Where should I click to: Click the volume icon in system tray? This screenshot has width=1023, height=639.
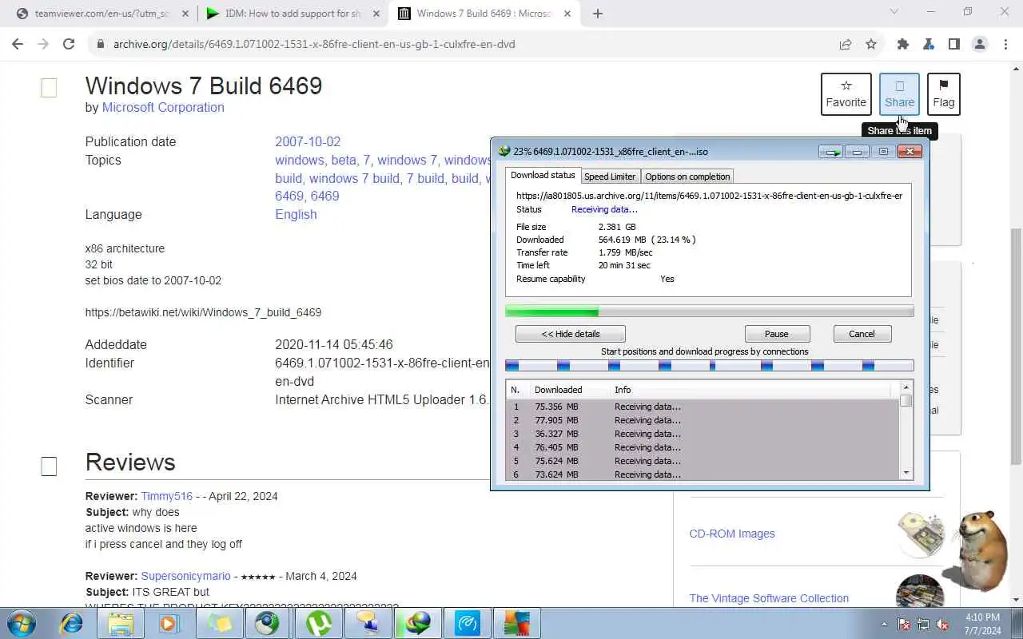click(943, 624)
